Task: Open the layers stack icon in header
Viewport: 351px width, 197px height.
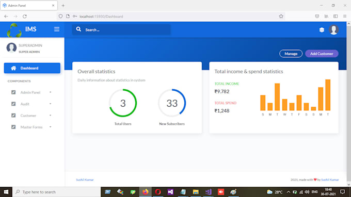Action: 322,30
